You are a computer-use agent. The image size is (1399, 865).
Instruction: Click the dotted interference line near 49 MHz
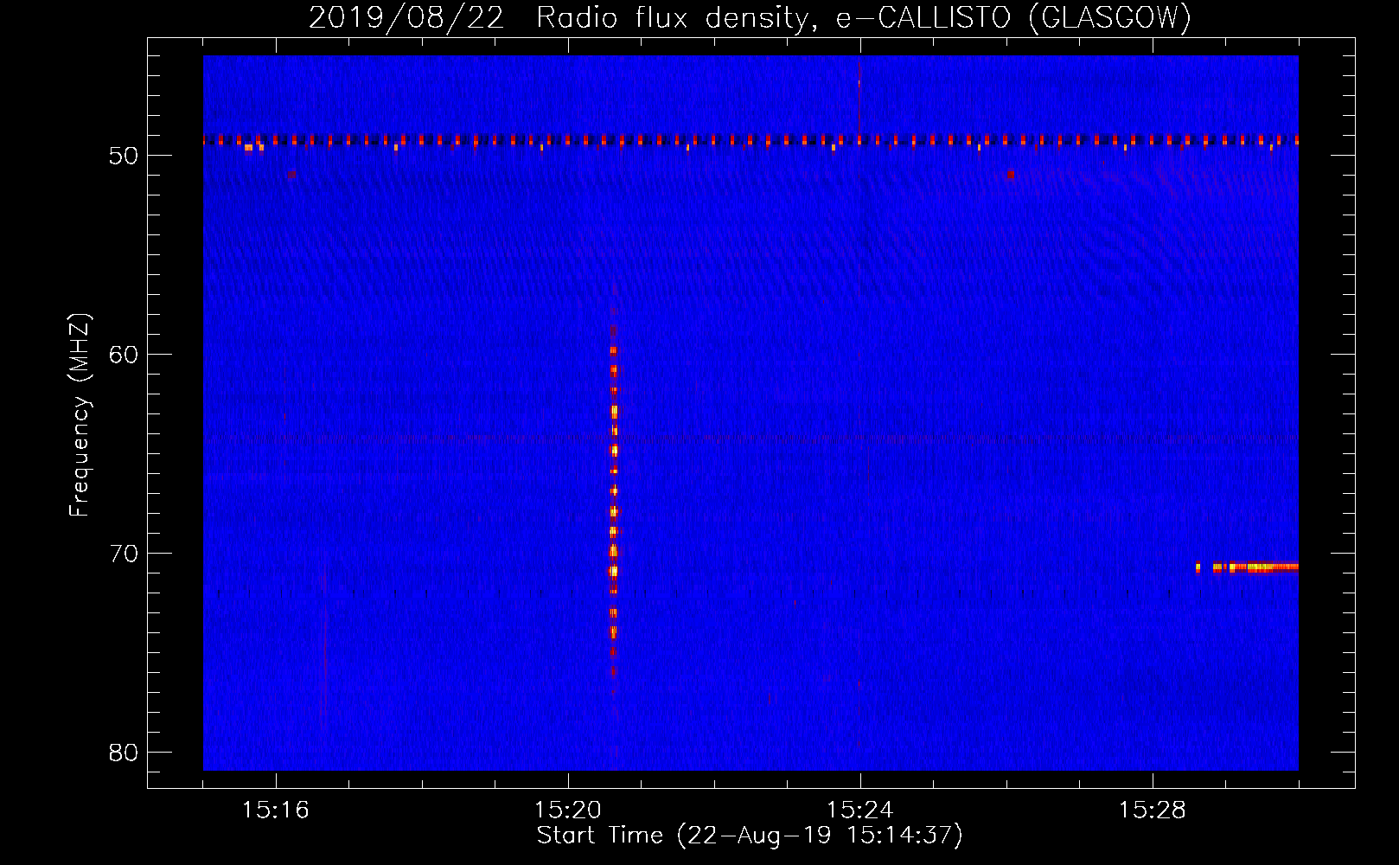point(751,140)
